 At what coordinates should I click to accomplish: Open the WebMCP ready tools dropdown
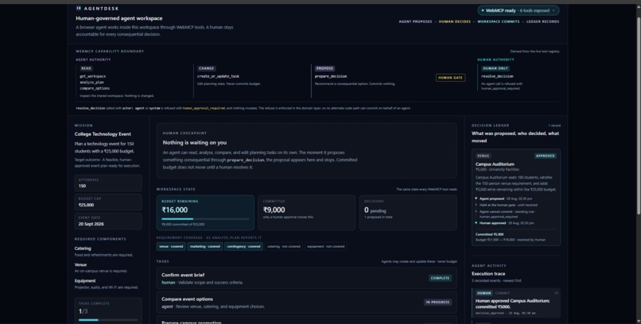coord(519,10)
